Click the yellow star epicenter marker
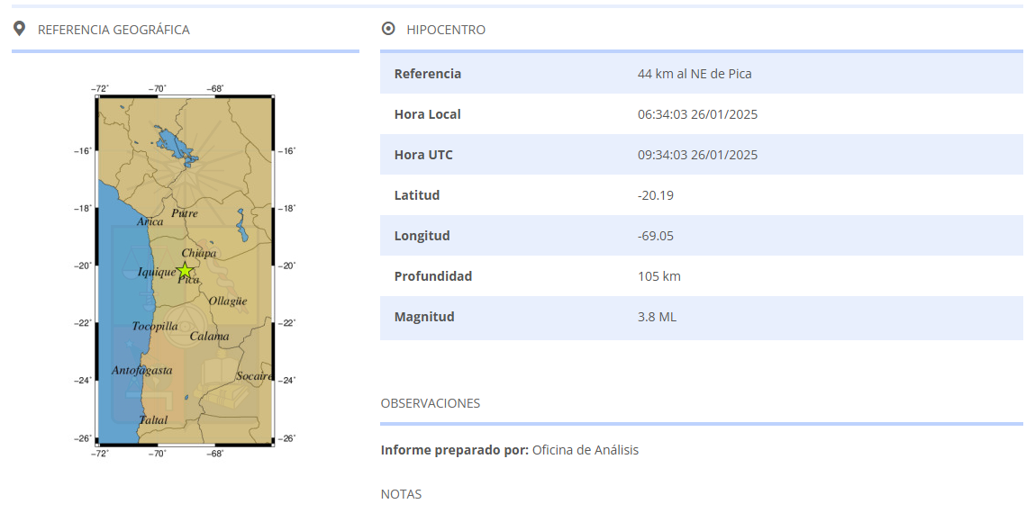This screenshot has width=1026, height=513. (185, 270)
